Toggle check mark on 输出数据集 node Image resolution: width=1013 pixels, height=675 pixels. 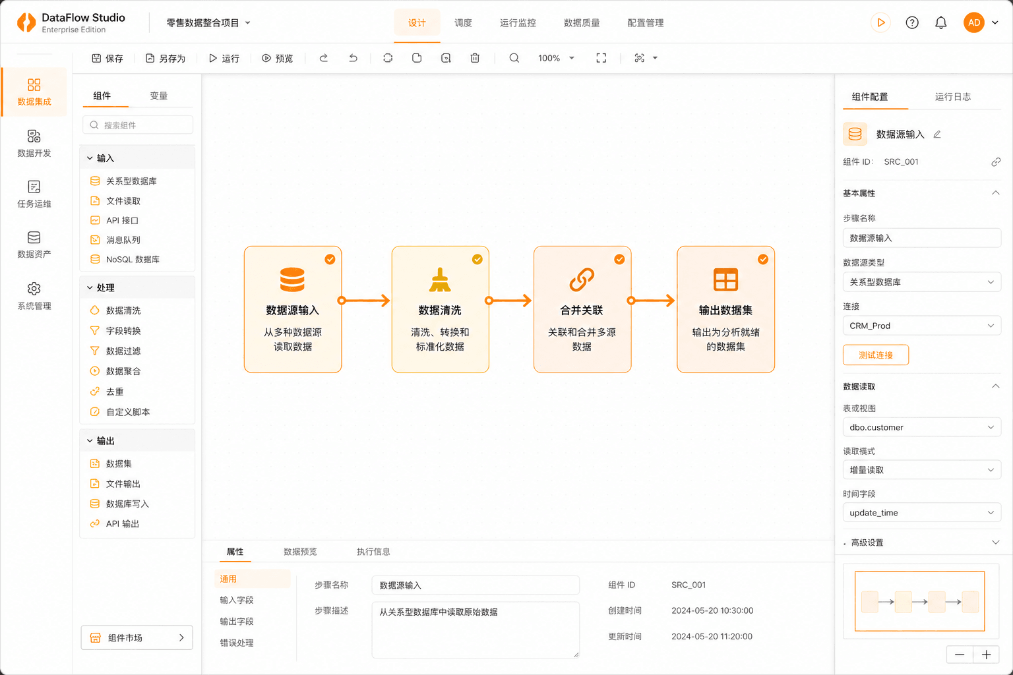click(x=763, y=259)
